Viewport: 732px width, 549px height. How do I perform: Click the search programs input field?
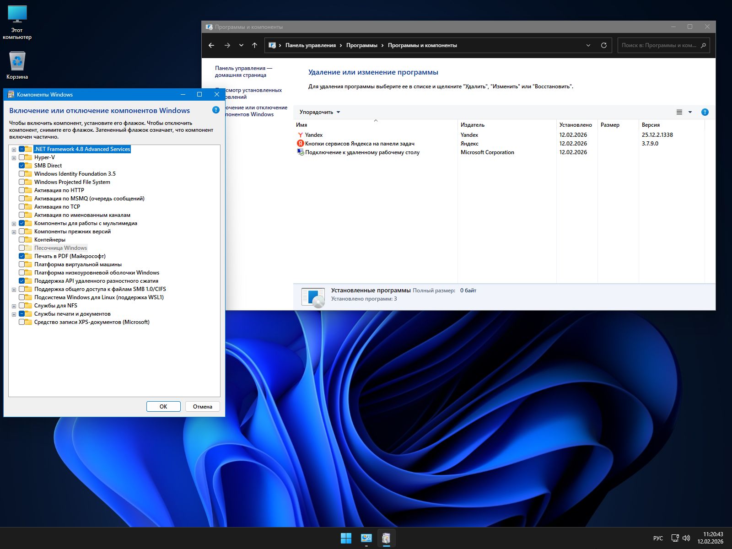pyautogui.click(x=659, y=45)
